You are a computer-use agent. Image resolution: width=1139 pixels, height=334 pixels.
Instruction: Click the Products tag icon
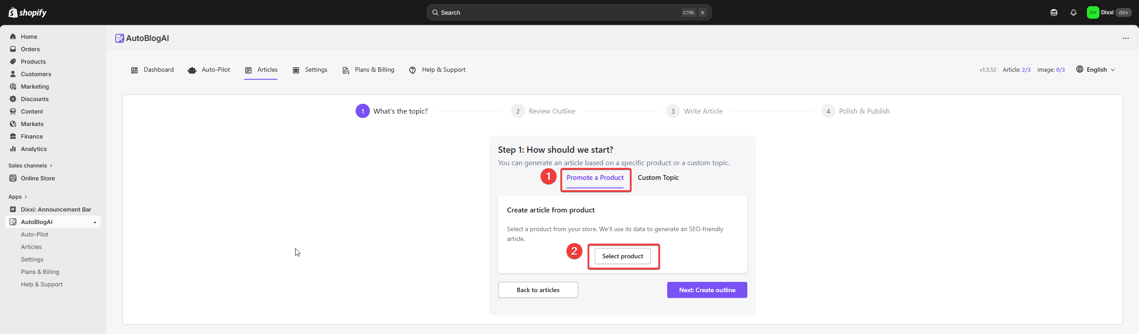click(x=13, y=61)
